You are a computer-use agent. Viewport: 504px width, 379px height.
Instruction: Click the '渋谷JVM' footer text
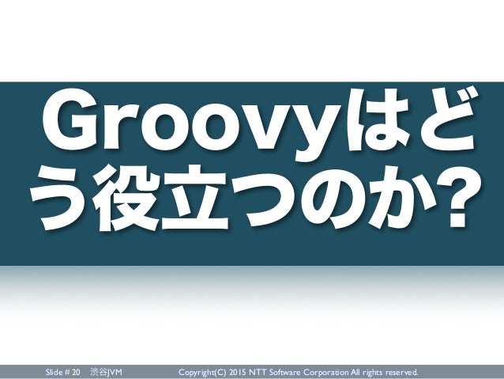106,373
